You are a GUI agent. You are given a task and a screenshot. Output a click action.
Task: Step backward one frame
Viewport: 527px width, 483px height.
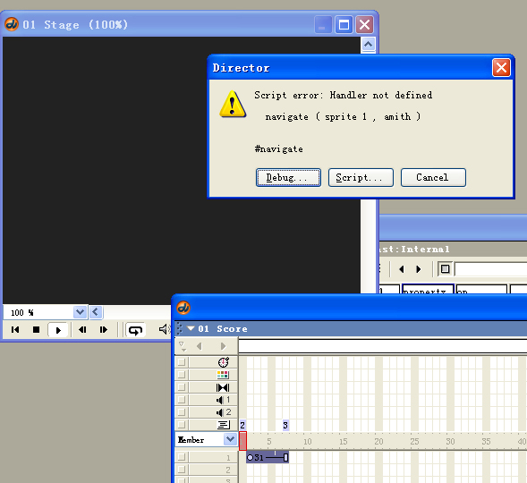[82, 329]
